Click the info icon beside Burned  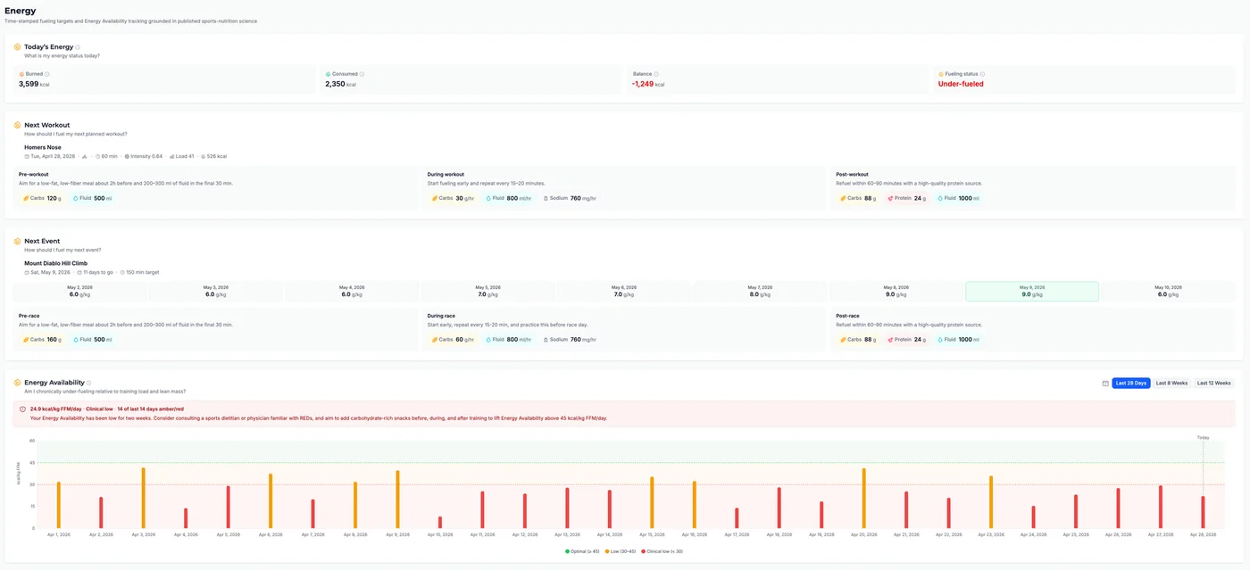click(47, 74)
